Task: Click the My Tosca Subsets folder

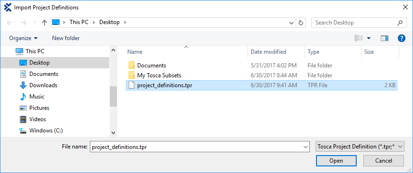Action: click(261, 75)
